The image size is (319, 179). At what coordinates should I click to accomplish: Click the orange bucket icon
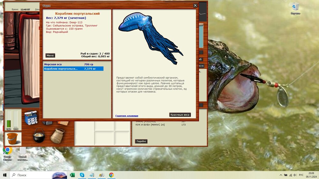click(x=12, y=139)
